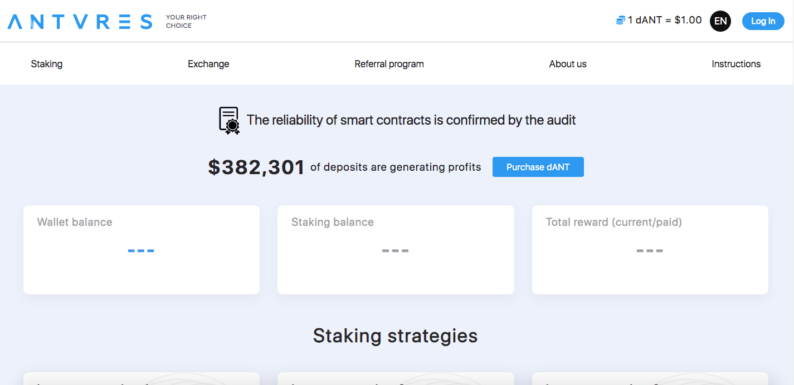The image size is (794, 385).
Task: Open the Referral program page
Action: (x=389, y=64)
